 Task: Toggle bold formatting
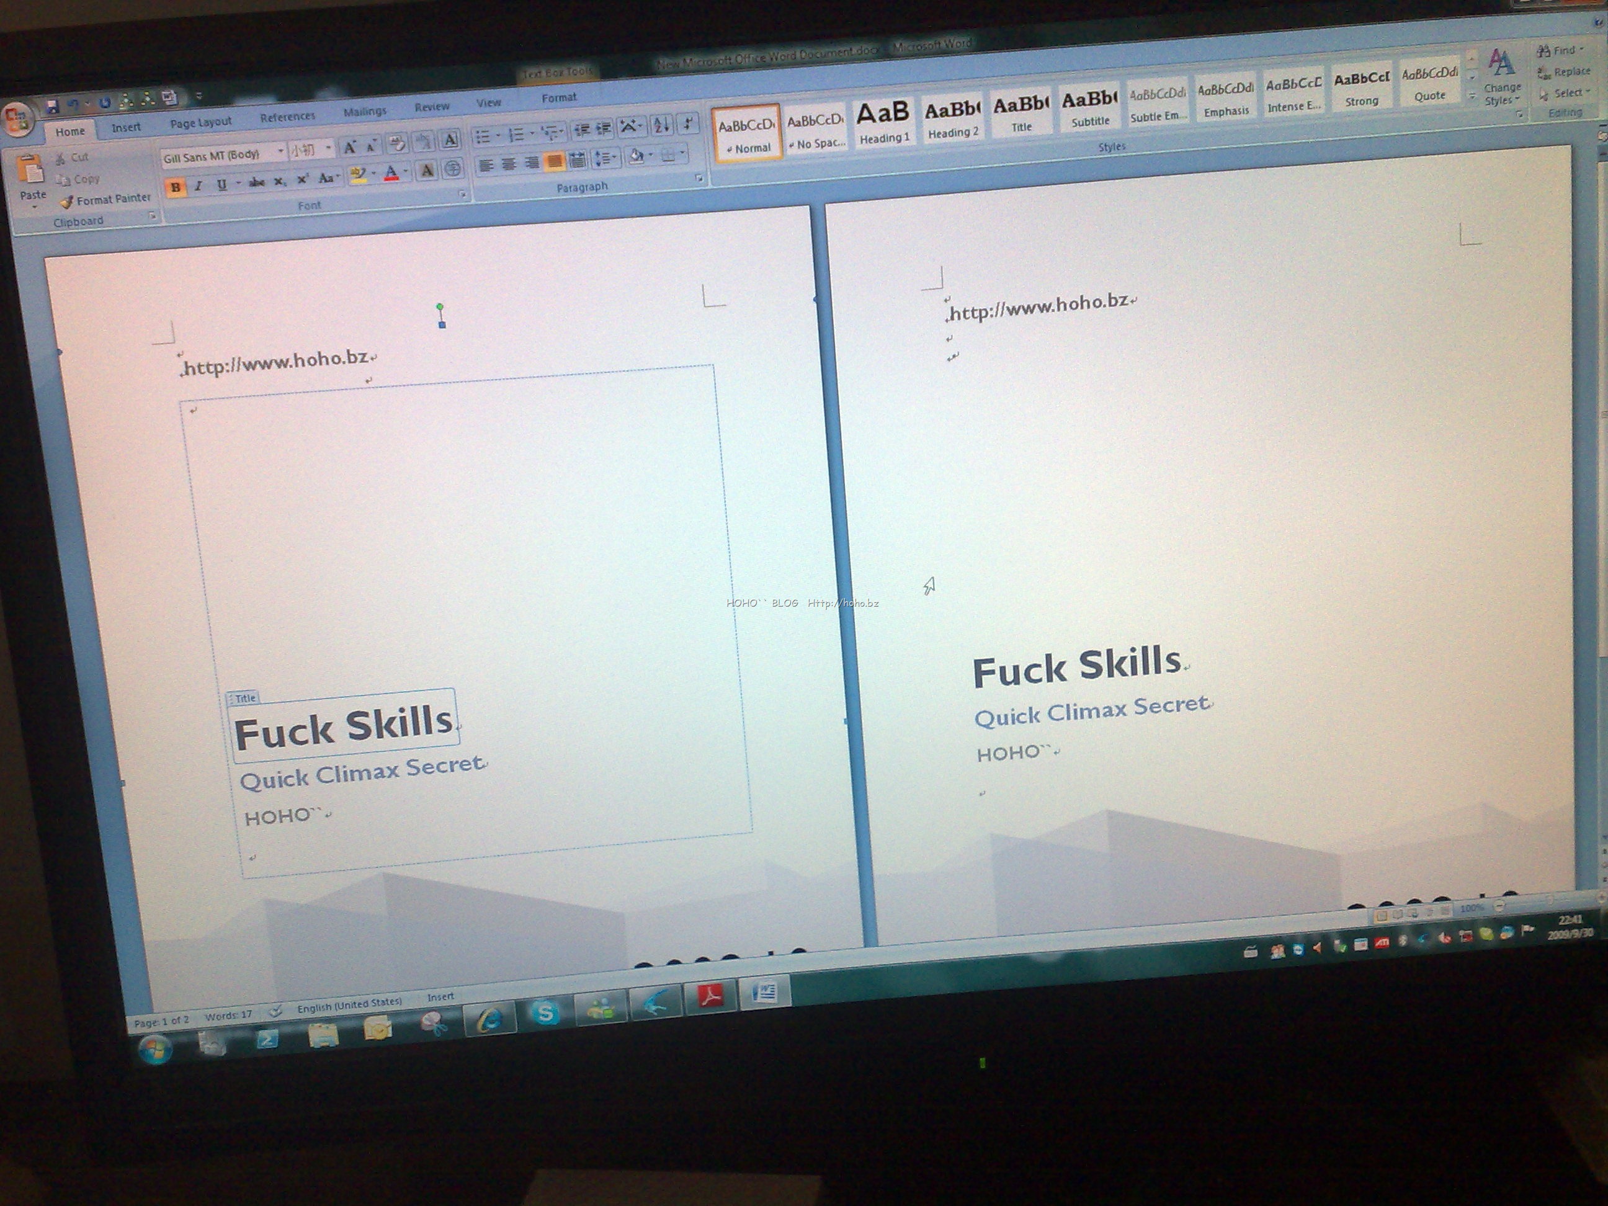175,187
